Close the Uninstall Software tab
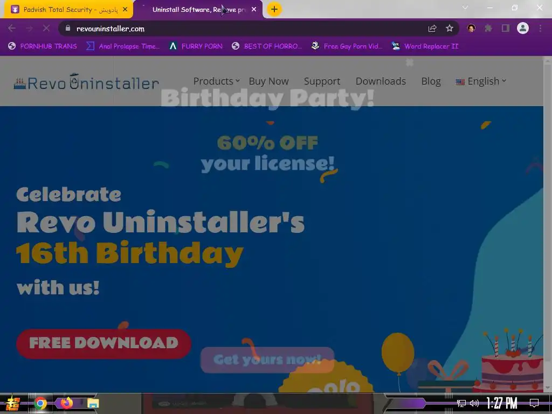Viewport: 552px width, 414px height. point(254,10)
